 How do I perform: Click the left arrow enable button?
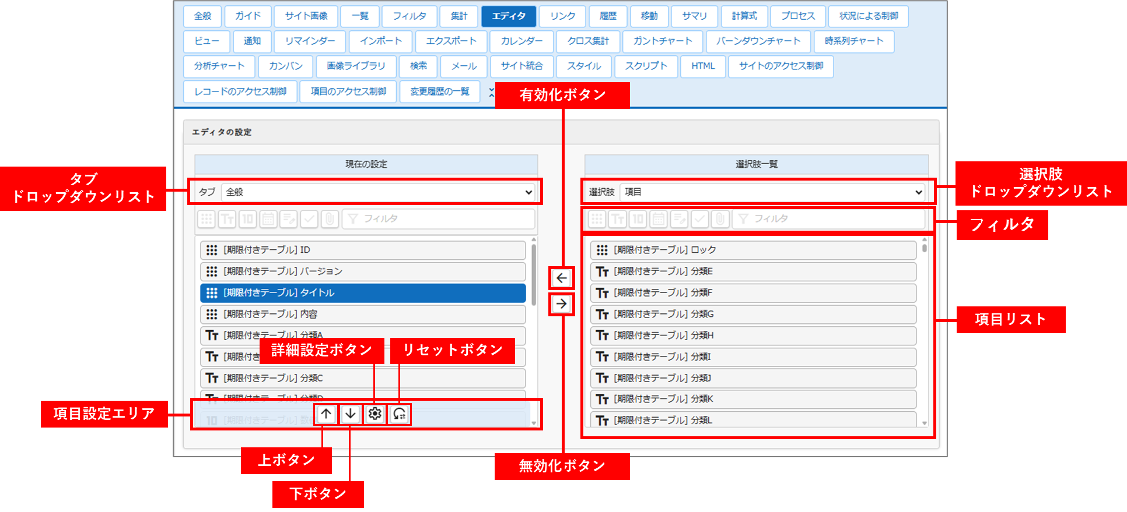click(x=561, y=278)
